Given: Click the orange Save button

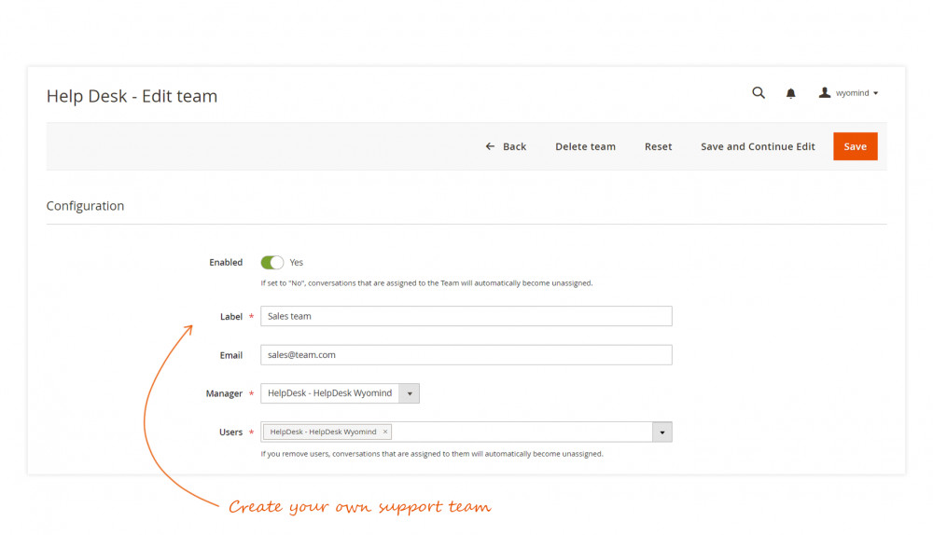Looking at the screenshot, I should (x=855, y=146).
